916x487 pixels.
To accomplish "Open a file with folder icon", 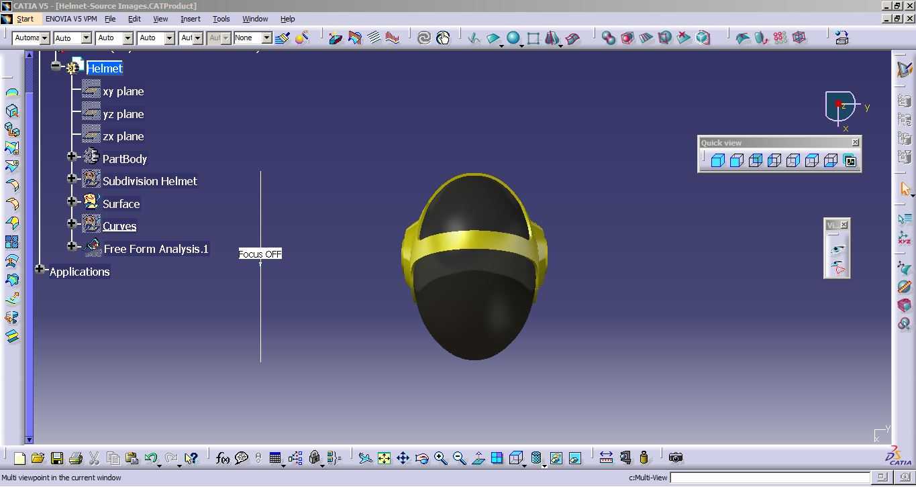I will [38, 458].
